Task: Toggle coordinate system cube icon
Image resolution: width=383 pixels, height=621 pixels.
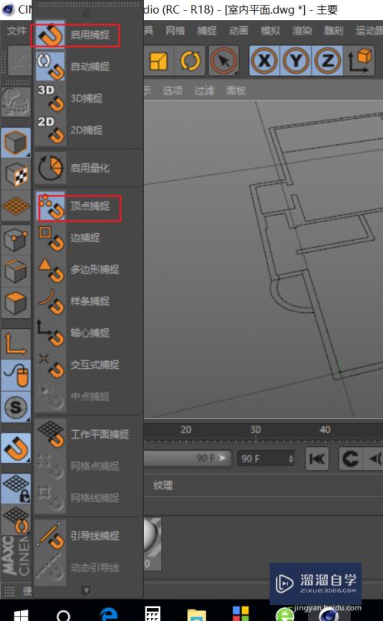Action: pos(359,61)
